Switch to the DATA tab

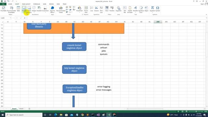tap(45, 4)
